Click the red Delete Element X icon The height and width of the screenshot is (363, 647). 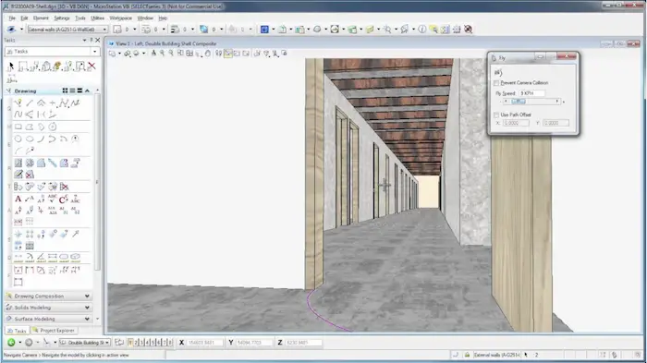point(92,66)
